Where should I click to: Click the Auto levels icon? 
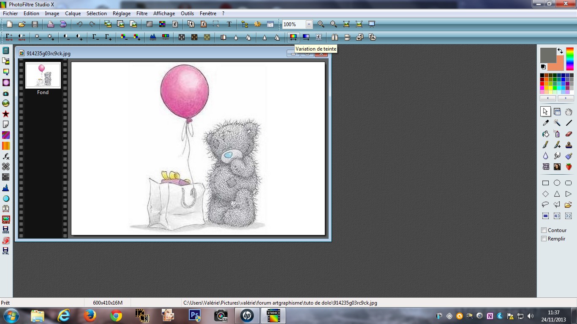(9, 37)
